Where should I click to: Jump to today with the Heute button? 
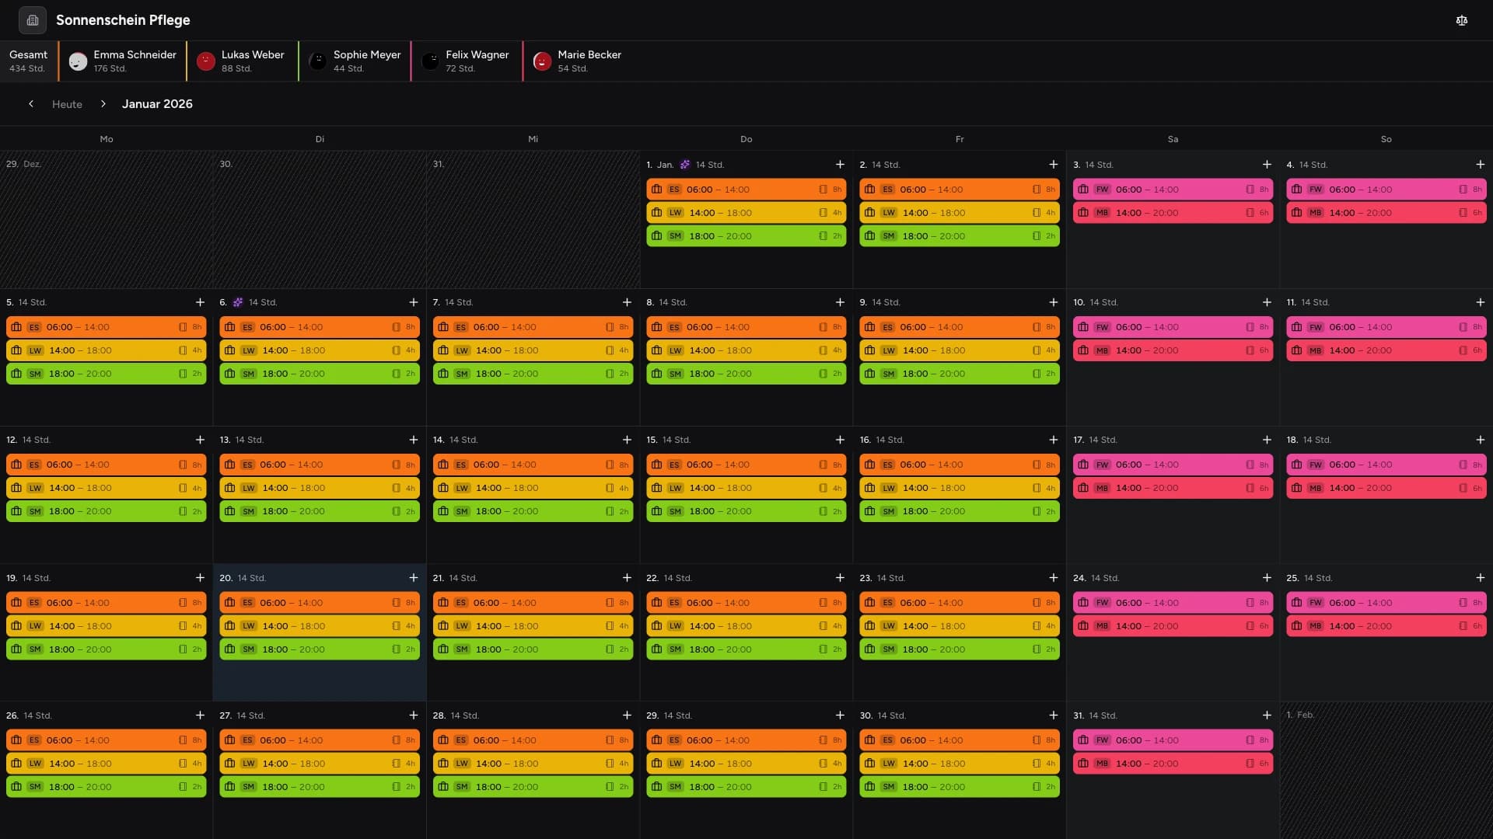pos(67,103)
